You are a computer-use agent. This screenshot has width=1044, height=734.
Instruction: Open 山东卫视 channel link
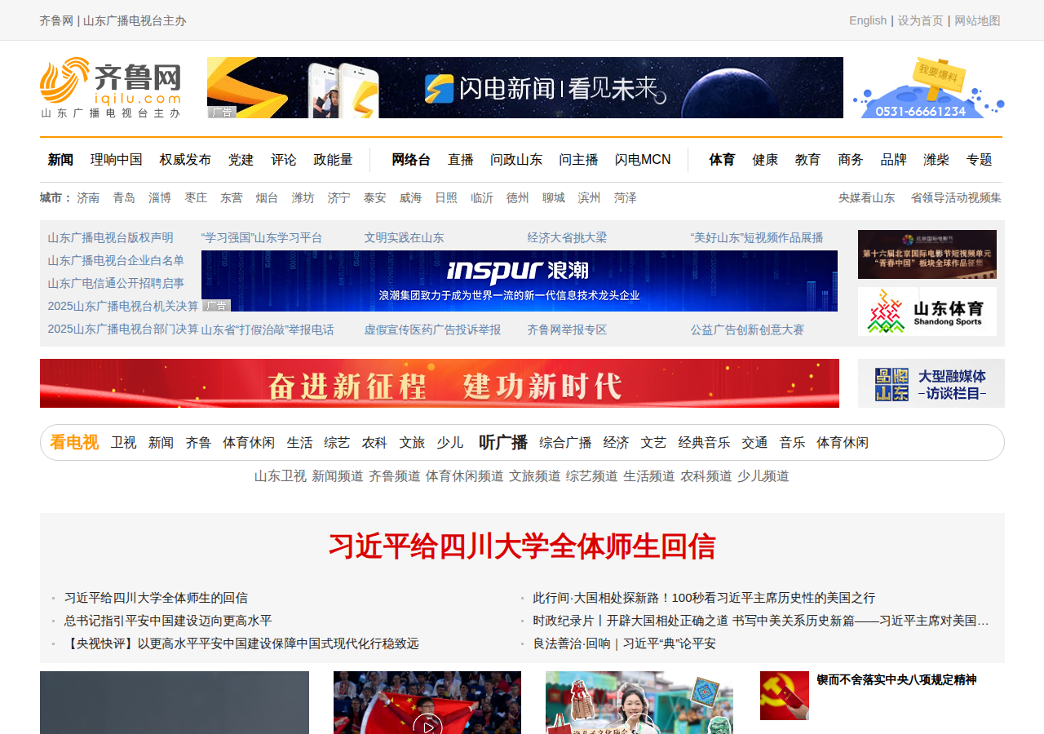click(x=281, y=476)
